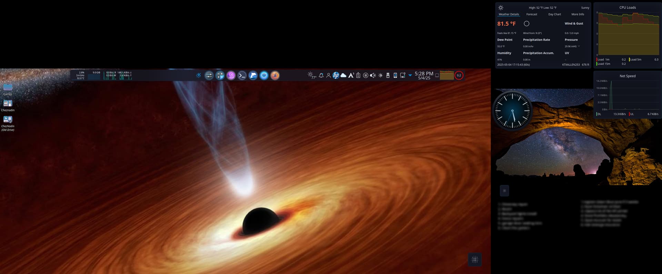
Task: Open the purple Shop app icon
Action: (231, 75)
